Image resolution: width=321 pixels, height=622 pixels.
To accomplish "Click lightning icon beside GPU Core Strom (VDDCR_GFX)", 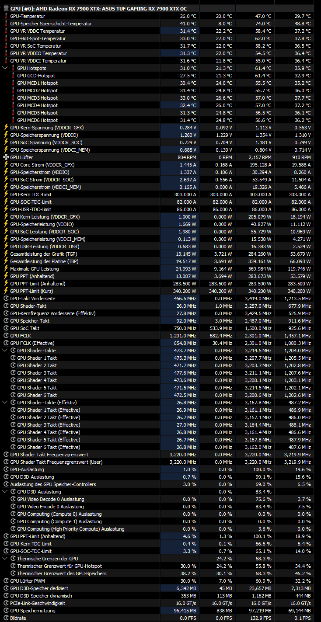I will tap(6, 165).
